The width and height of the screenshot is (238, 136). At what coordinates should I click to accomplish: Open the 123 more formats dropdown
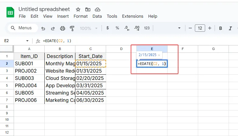pyautogui.click(x=147, y=28)
